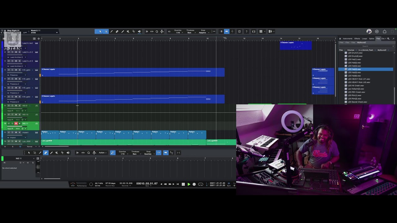This screenshot has width=397, height=223.
Task: Switch to the Splice browser tab
Action: [x=372, y=39]
